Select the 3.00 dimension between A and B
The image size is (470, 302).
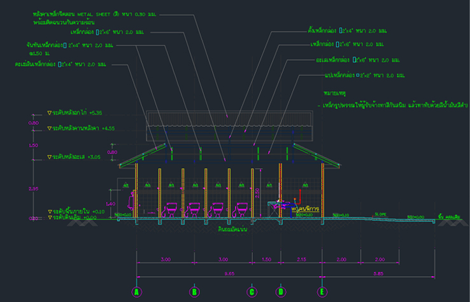coord(166,259)
